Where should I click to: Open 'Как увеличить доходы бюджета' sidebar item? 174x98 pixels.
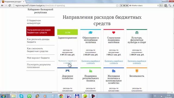point(41,41)
